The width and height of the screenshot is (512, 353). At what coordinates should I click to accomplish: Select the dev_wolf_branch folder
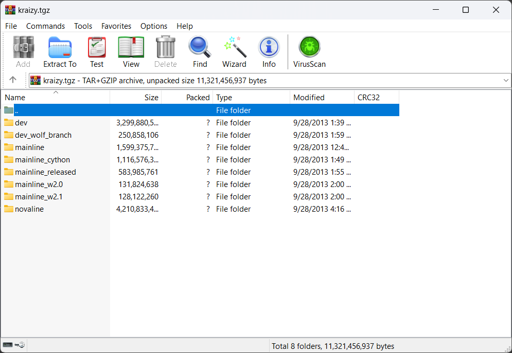pyautogui.click(x=43, y=135)
